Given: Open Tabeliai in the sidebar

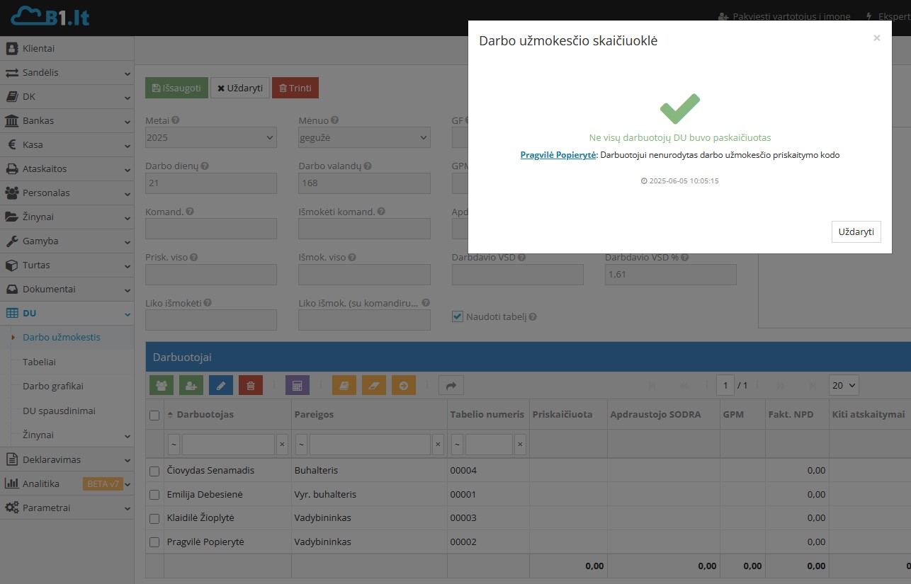Looking at the screenshot, I should click(39, 362).
